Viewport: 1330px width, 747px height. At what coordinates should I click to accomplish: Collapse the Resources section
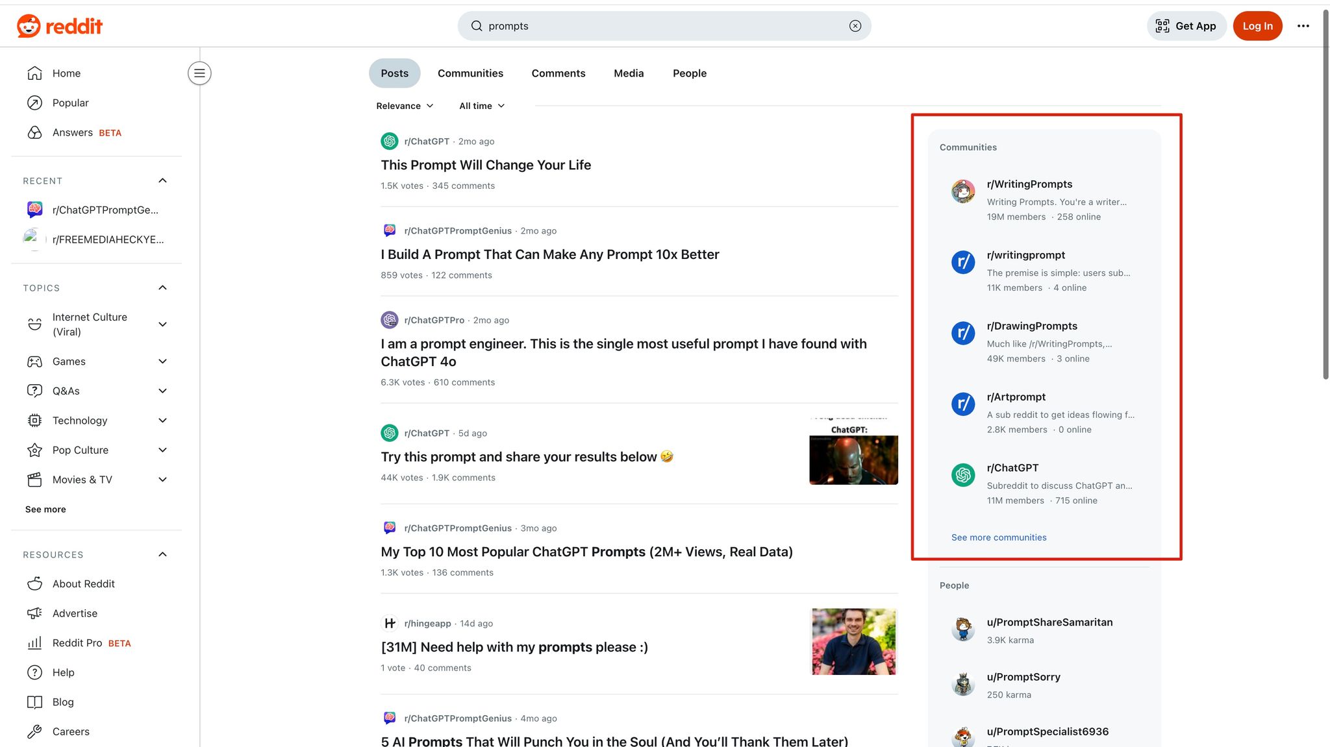162,554
